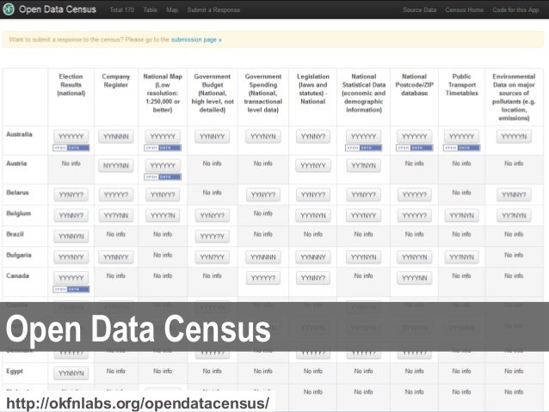The height and width of the screenshot is (412, 549).
Task: Select the Belarus row label
Action: tap(17, 193)
